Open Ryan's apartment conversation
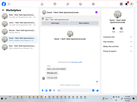The image size is (137, 102). pyautogui.click(x=19, y=47)
